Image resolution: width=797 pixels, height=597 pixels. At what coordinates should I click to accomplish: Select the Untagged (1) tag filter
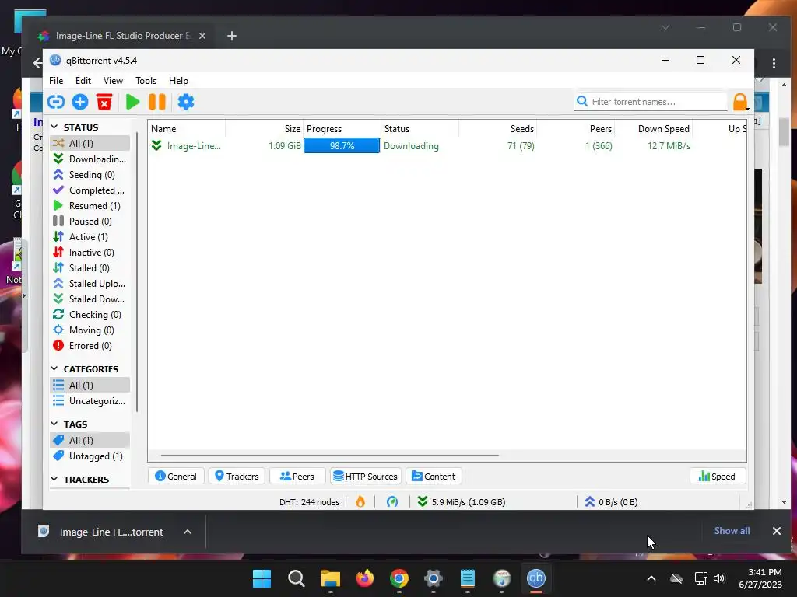click(x=90, y=456)
